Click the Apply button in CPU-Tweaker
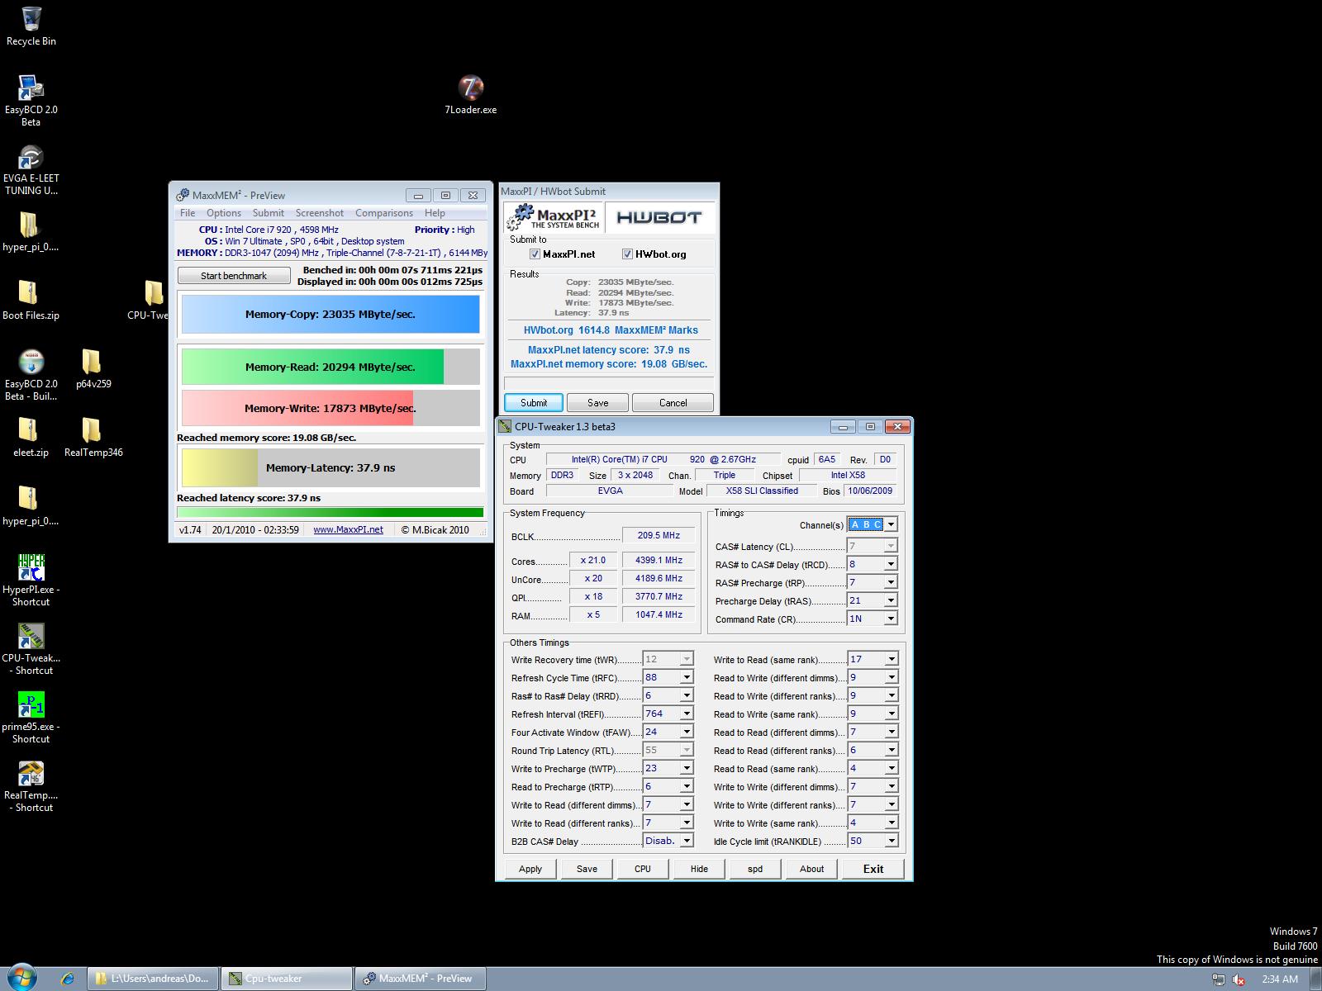This screenshot has width=1322, height=991. click(x=530, y=869)
